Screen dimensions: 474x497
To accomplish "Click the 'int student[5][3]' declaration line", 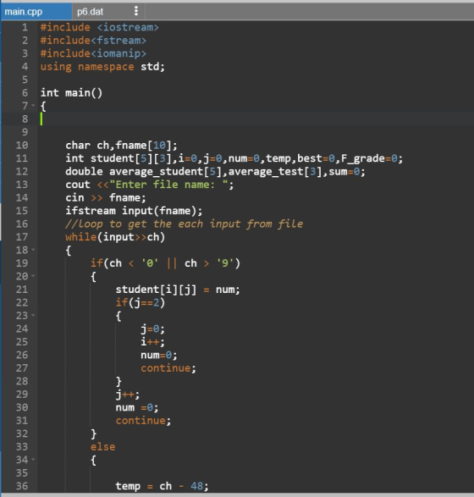I will point(234,158).
